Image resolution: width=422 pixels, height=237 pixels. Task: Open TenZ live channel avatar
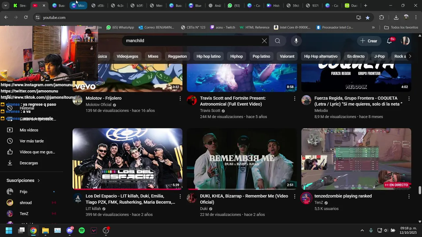pyautogui.click(x=306, y=198)
